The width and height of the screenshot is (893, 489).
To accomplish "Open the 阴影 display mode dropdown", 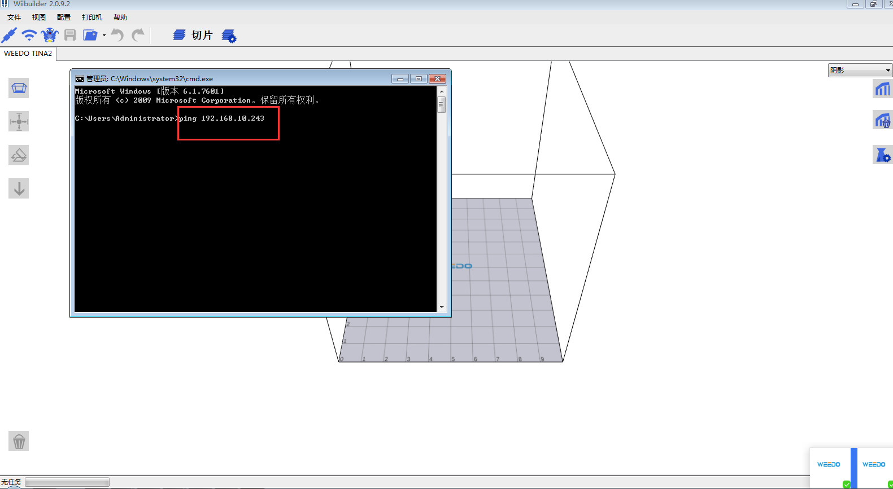I will click(860, 71).
